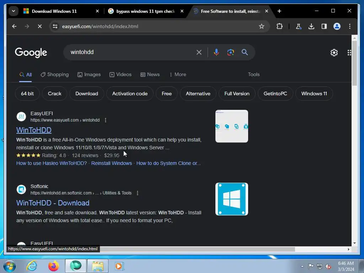Apply the Alternative filter chip

[x=198, y=93]
